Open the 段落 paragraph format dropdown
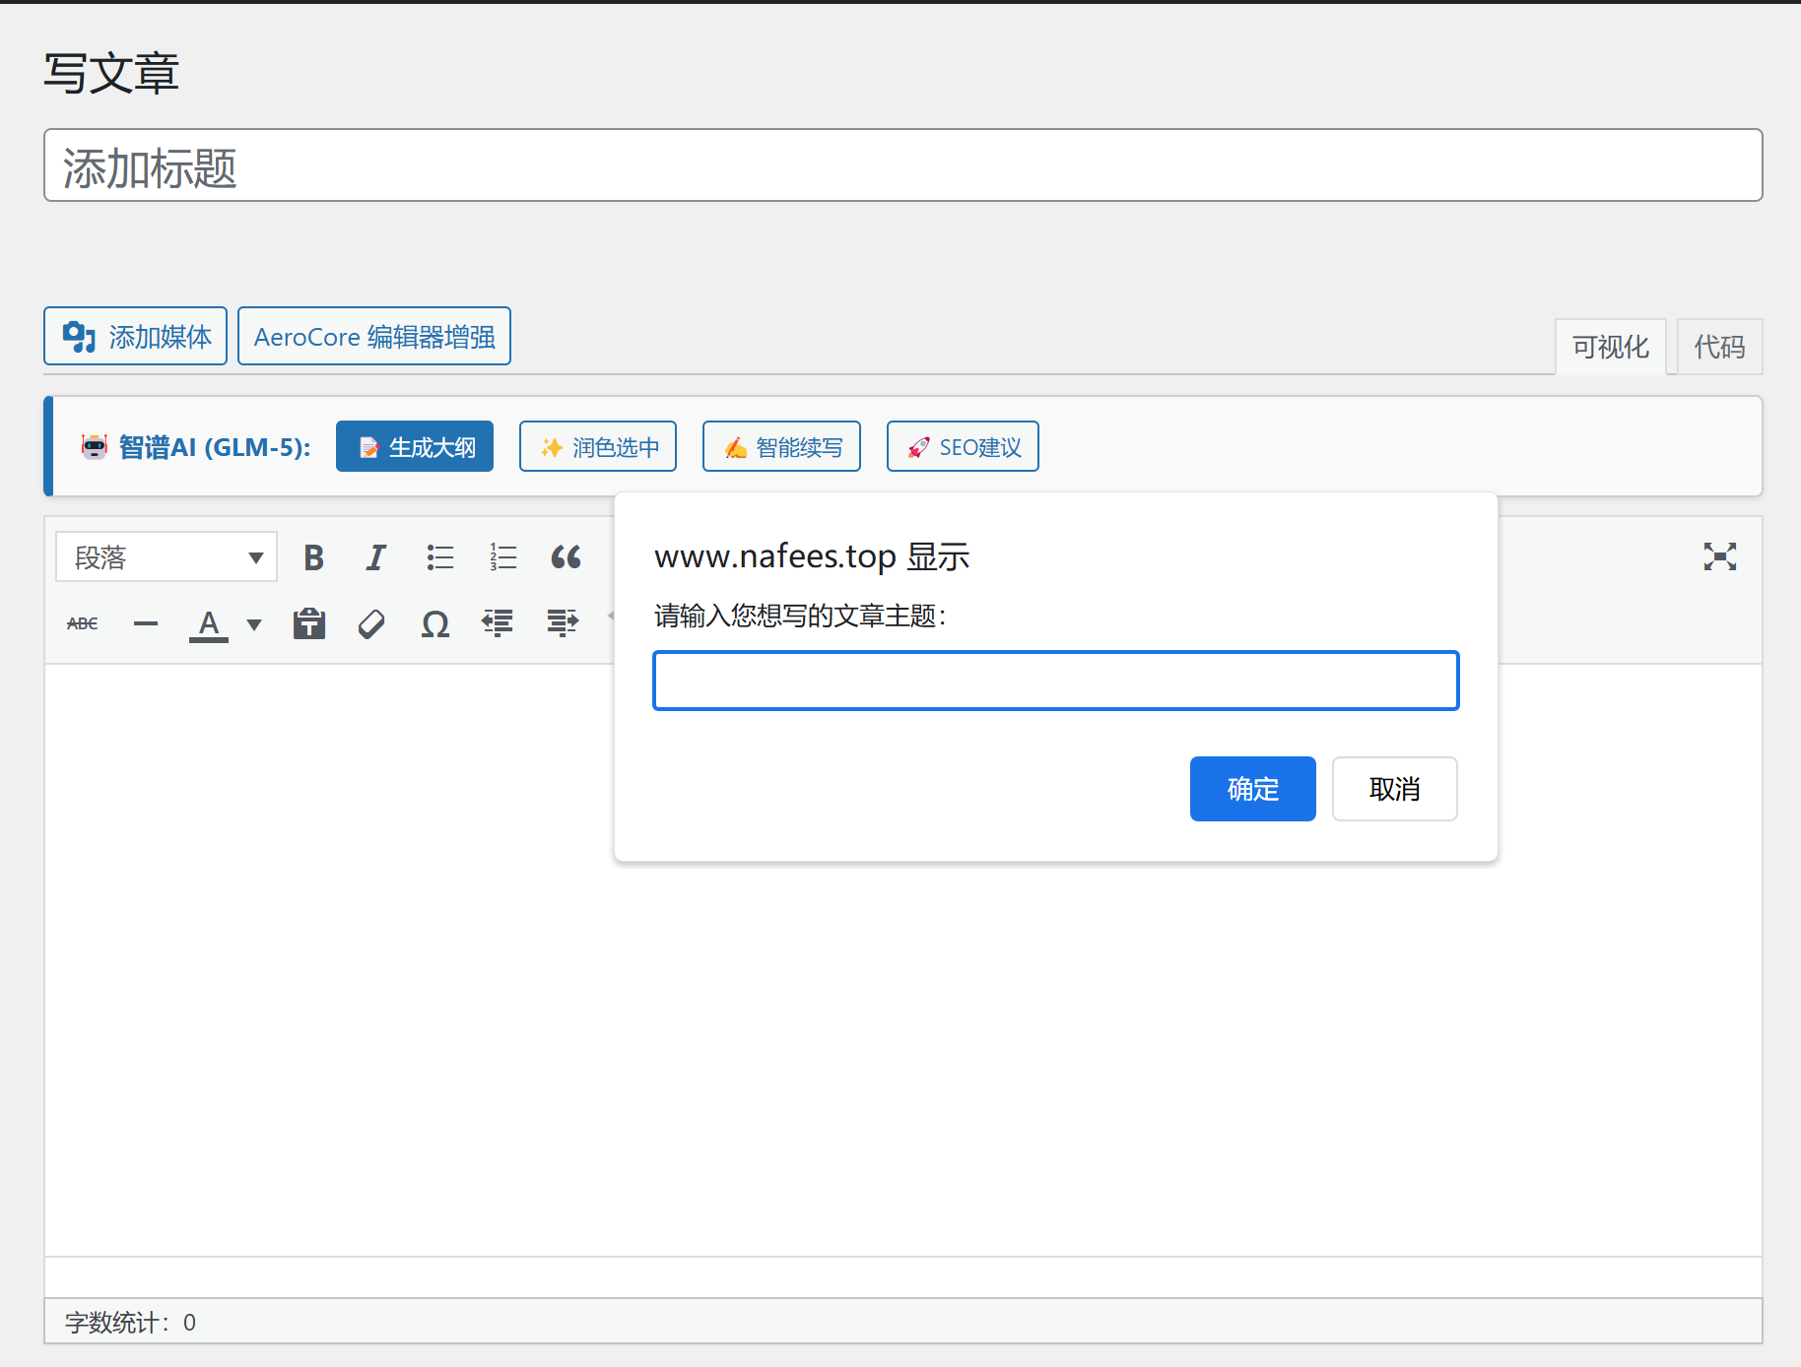Screen dimensions: 1801x1367 click(x=166, y=557)
